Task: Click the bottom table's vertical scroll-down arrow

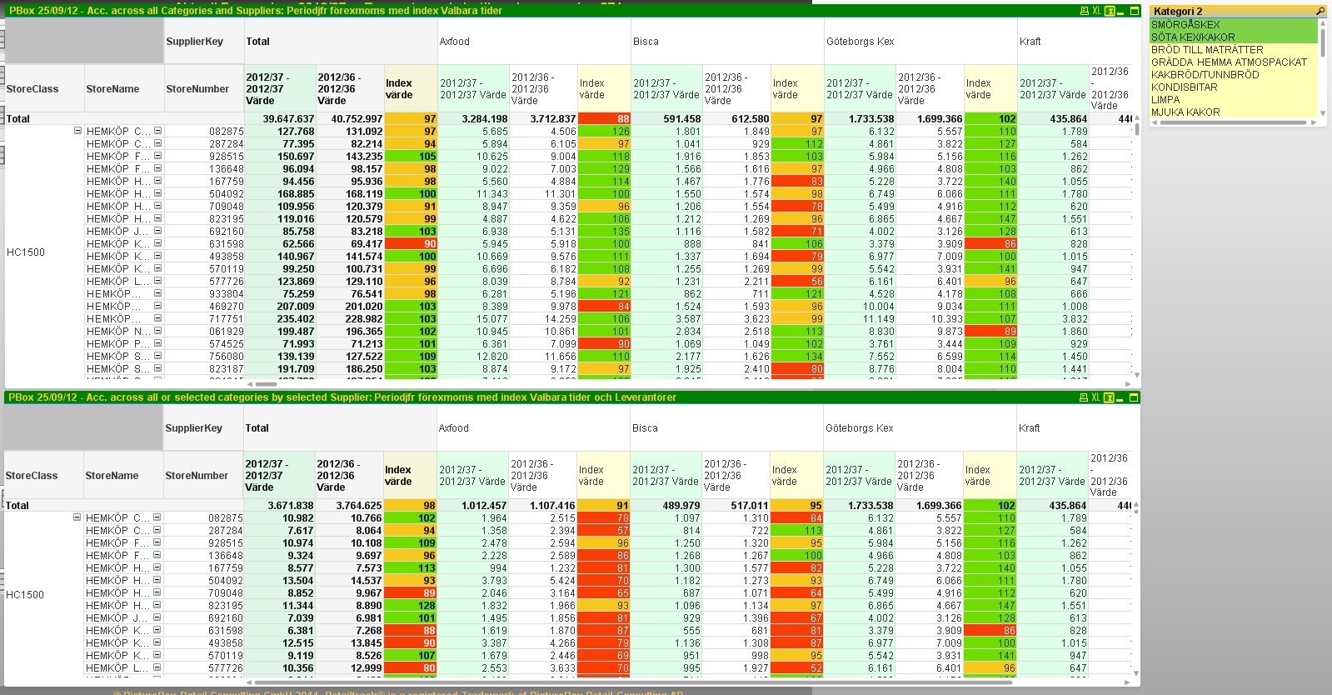Action: (x=1136, y=673)
